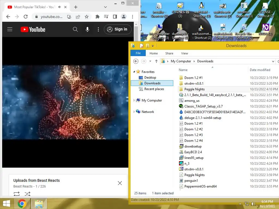The image size is (279, 209).
Task: Open Chrome extensions puzzle icon
Action: [97, 17]
